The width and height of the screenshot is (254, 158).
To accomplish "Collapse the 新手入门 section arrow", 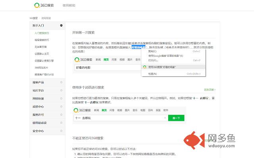I will [61, 25].
